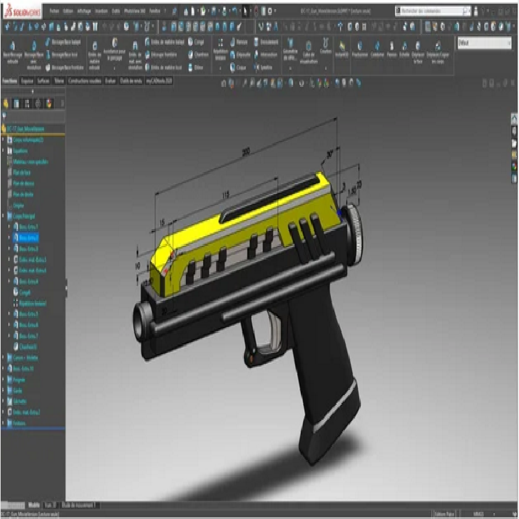Click the Undo arrow in the title bar
Viewport: 519px width, 519px height.
tap(234, 11)
